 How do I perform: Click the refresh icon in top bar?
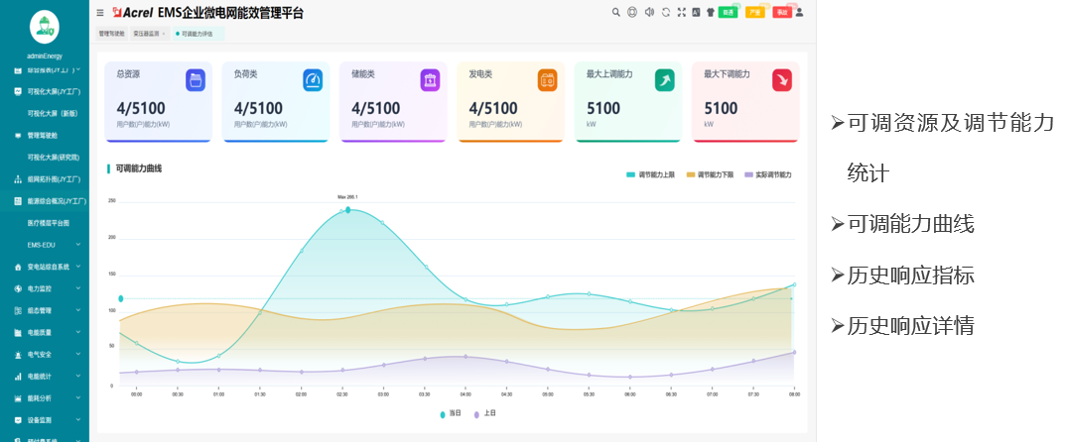point(666,13)
